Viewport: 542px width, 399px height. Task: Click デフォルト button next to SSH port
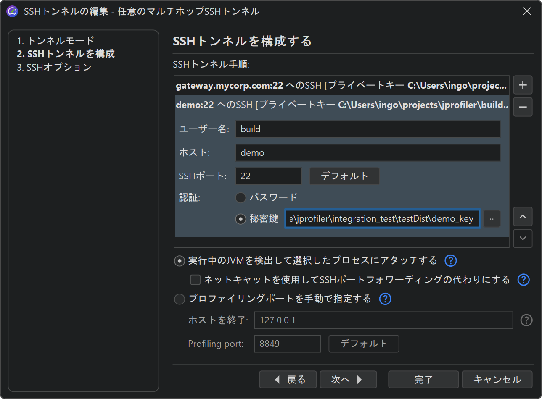pyautogui.click(x=344, y=176)
